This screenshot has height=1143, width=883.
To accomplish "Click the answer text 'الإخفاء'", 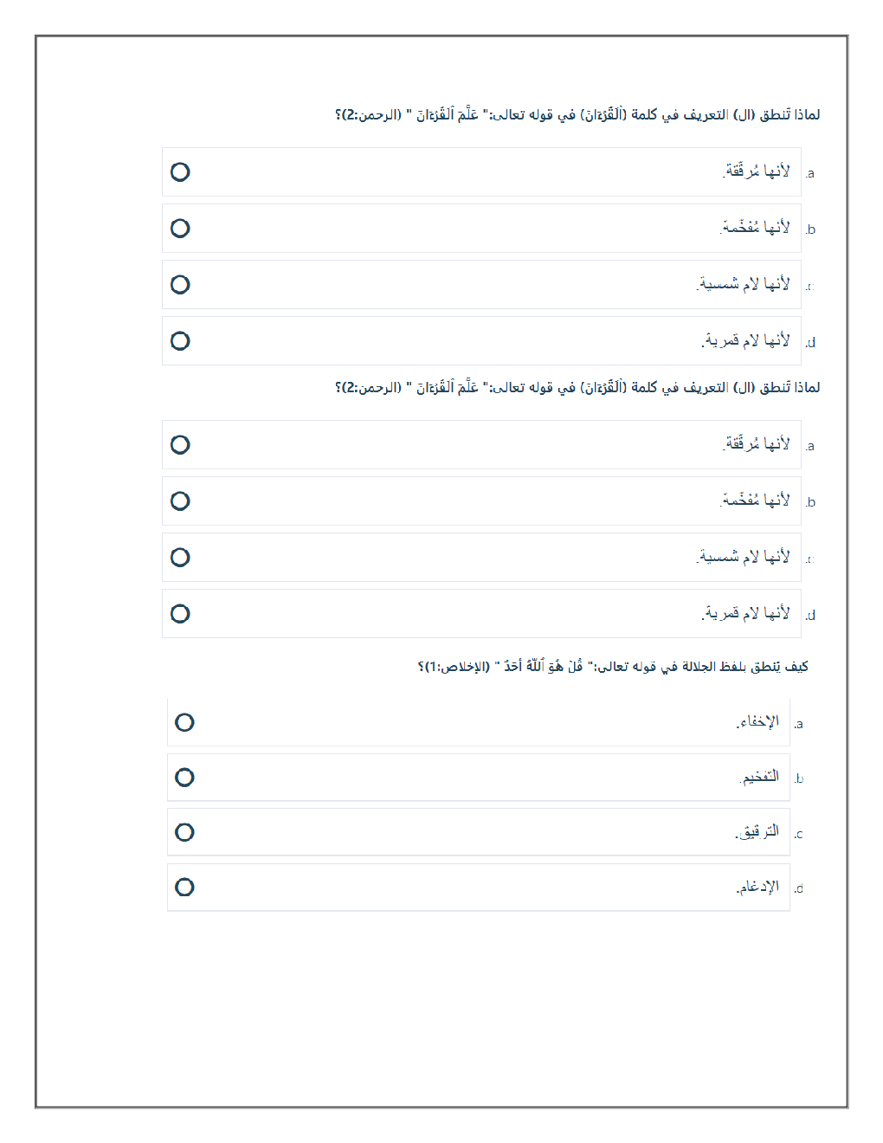I will 758,722.
